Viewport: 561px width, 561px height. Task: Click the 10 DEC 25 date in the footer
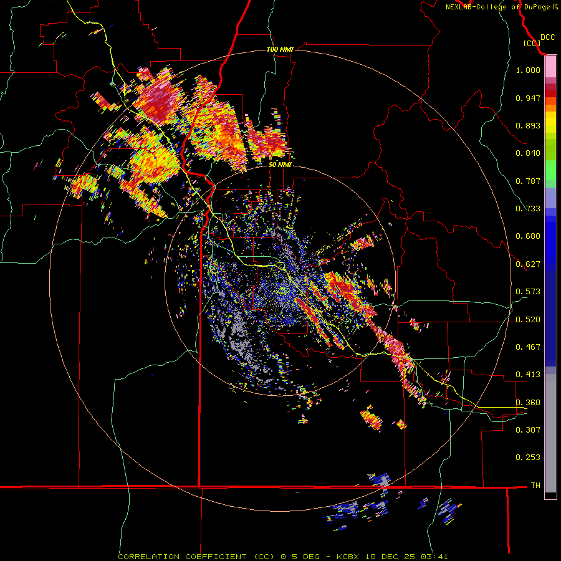tap(390, 557)
